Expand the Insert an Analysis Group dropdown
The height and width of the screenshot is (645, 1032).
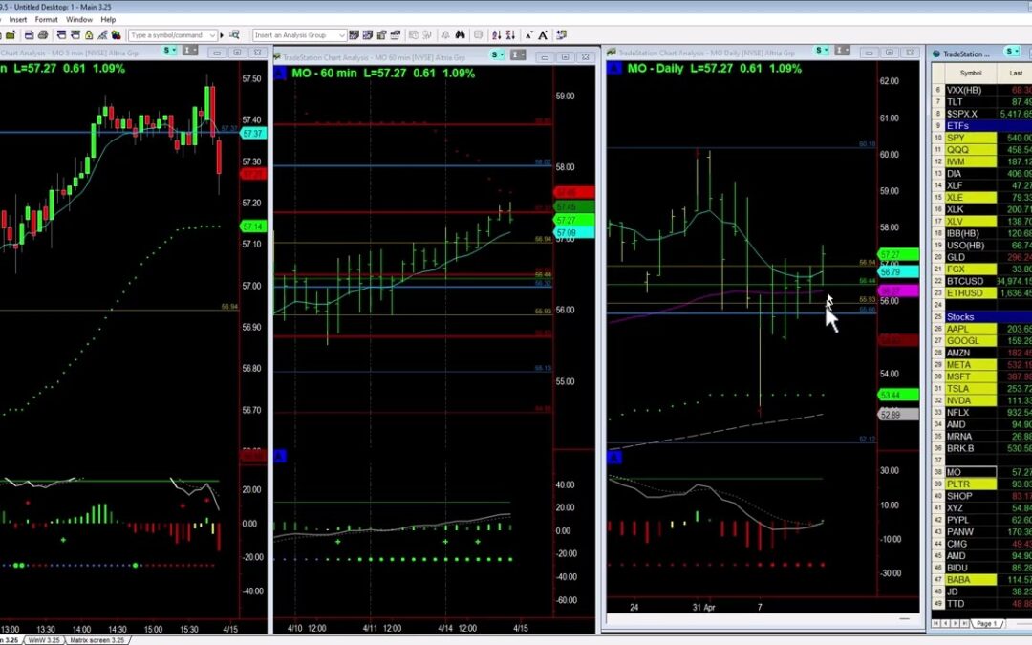pos(341,35)
